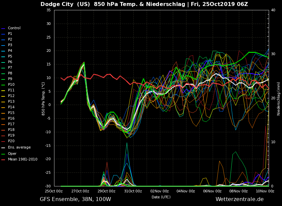
Task: Click the 10Nov 00z date tick label
Action: [265, 191]
